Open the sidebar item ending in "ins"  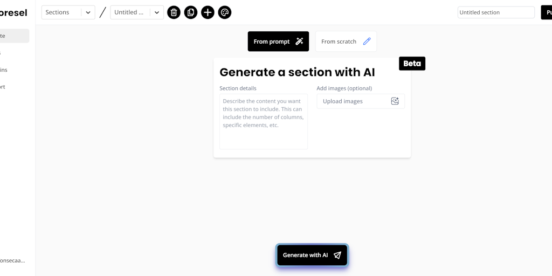click(x=4, y=70)
